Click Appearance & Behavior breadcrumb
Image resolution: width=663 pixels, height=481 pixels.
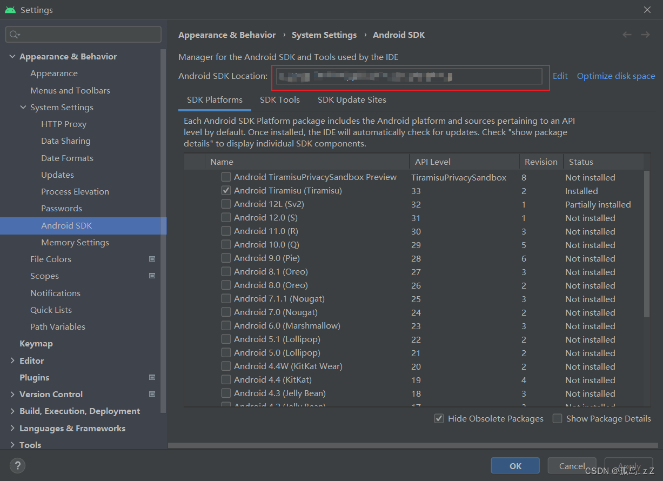click(x=227, y=35)
